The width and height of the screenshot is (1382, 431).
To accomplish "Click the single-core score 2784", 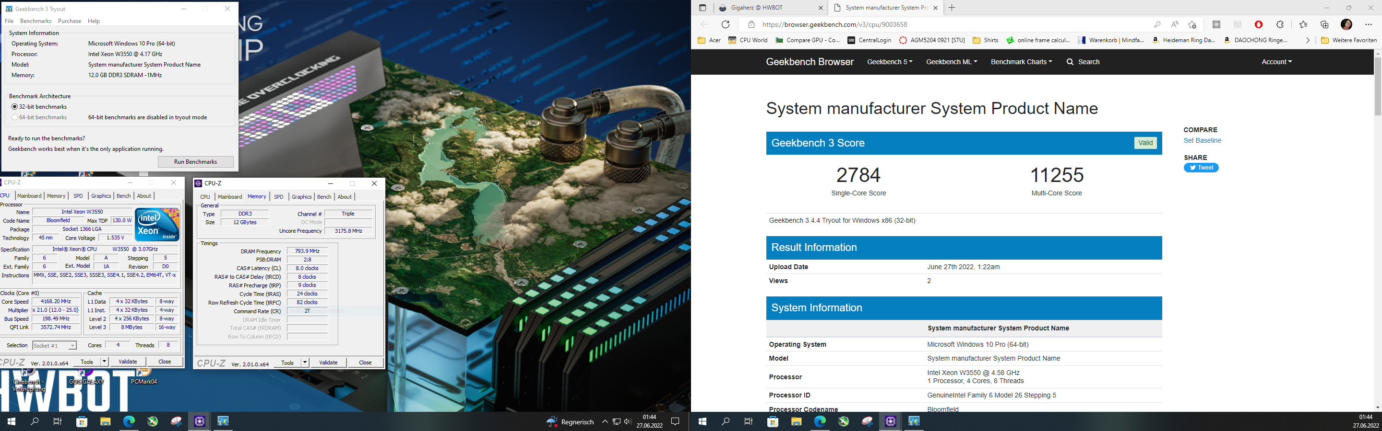I will coord(858,175).
